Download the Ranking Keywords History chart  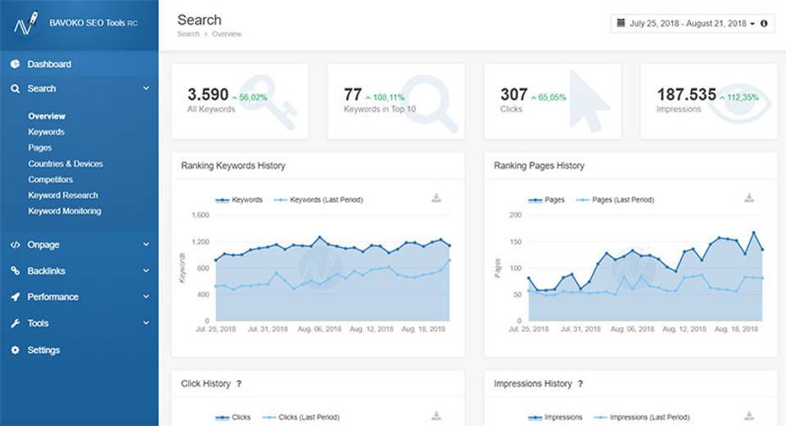click(436, 198)
